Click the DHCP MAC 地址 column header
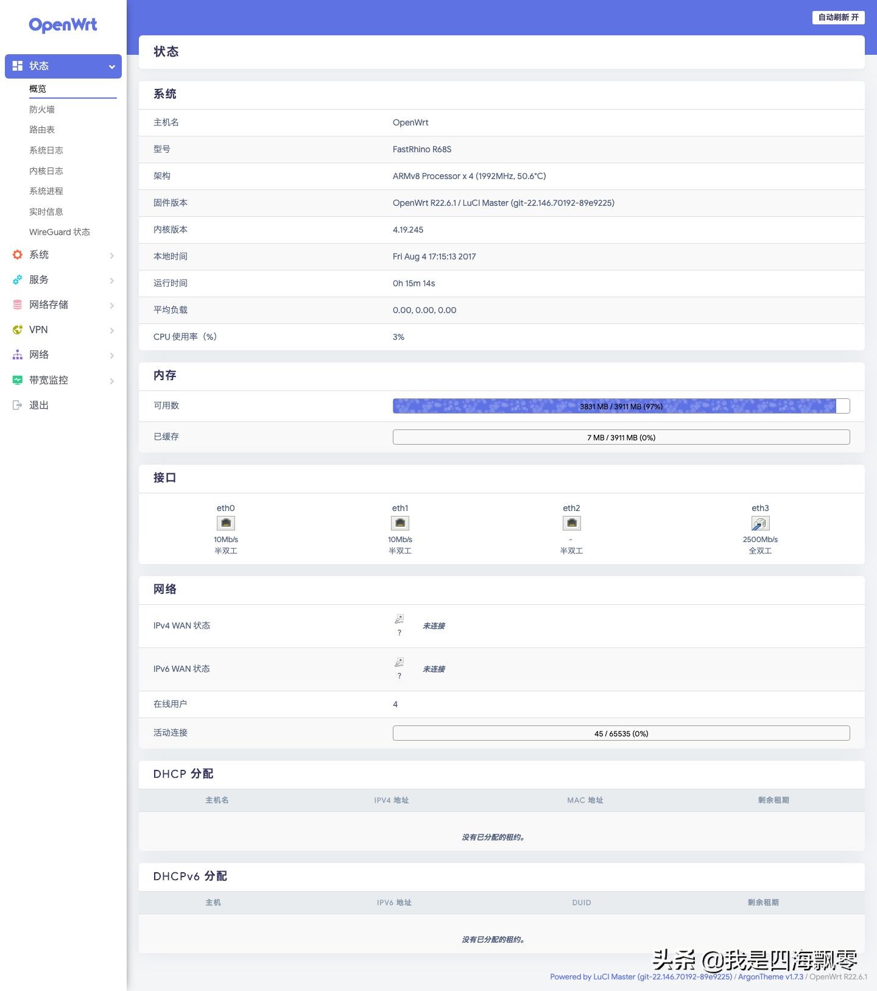The width and height of the screenshot is (877, 991). tap(585, 800)
